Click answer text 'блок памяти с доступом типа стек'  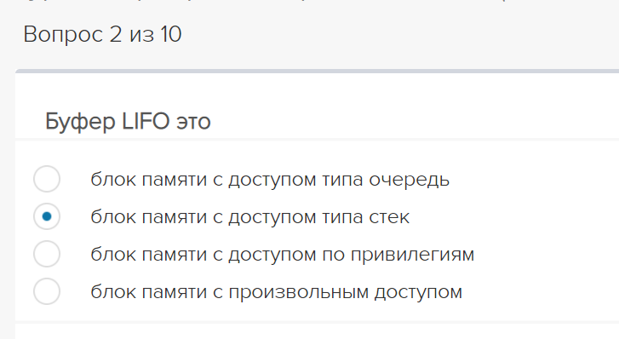(x=249, y=217)
